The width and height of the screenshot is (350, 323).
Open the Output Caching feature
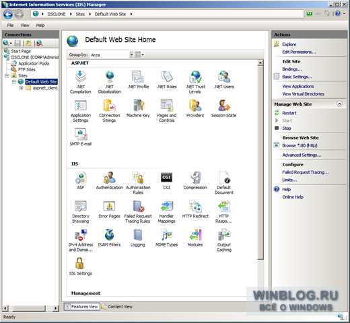click(224, 240)
